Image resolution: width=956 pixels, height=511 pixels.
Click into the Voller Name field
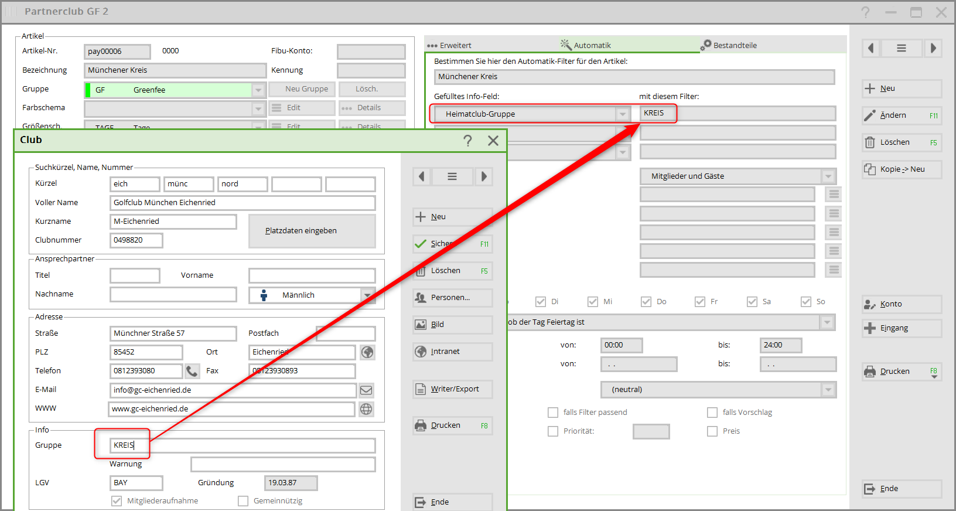tap(242, 203)
